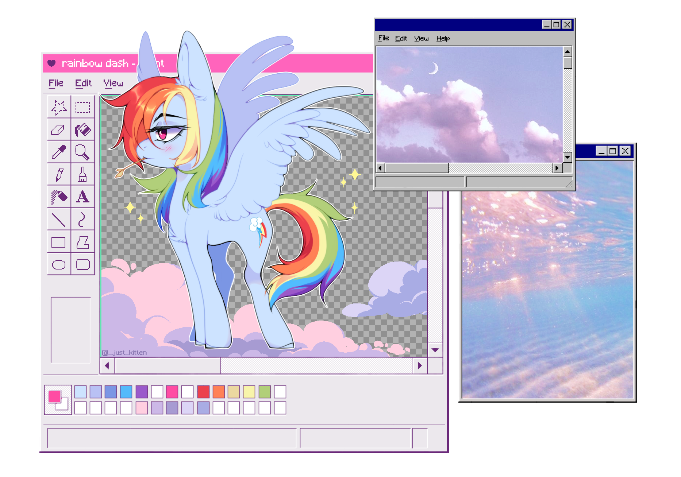The height and width of the screenshot is (477, 681).
Task: Open Help menu in the moon sky window
Action: pos(443,38)
